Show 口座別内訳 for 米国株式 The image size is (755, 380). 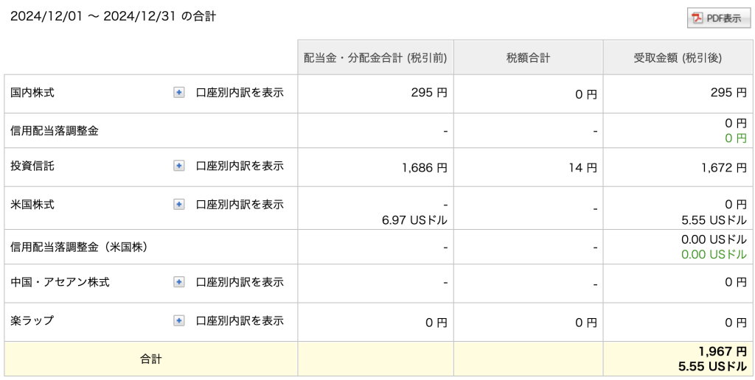click(x=240, y=204)
